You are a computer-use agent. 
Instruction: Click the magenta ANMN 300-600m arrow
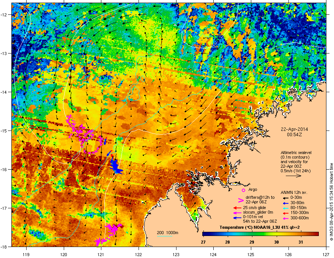287,218
